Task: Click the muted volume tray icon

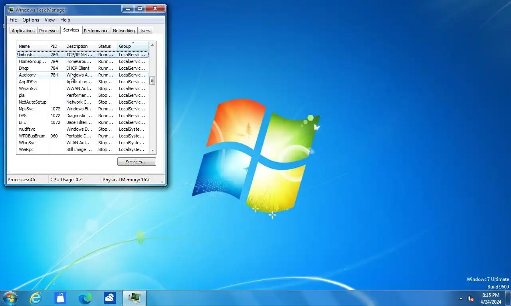Action: point(471,298)
